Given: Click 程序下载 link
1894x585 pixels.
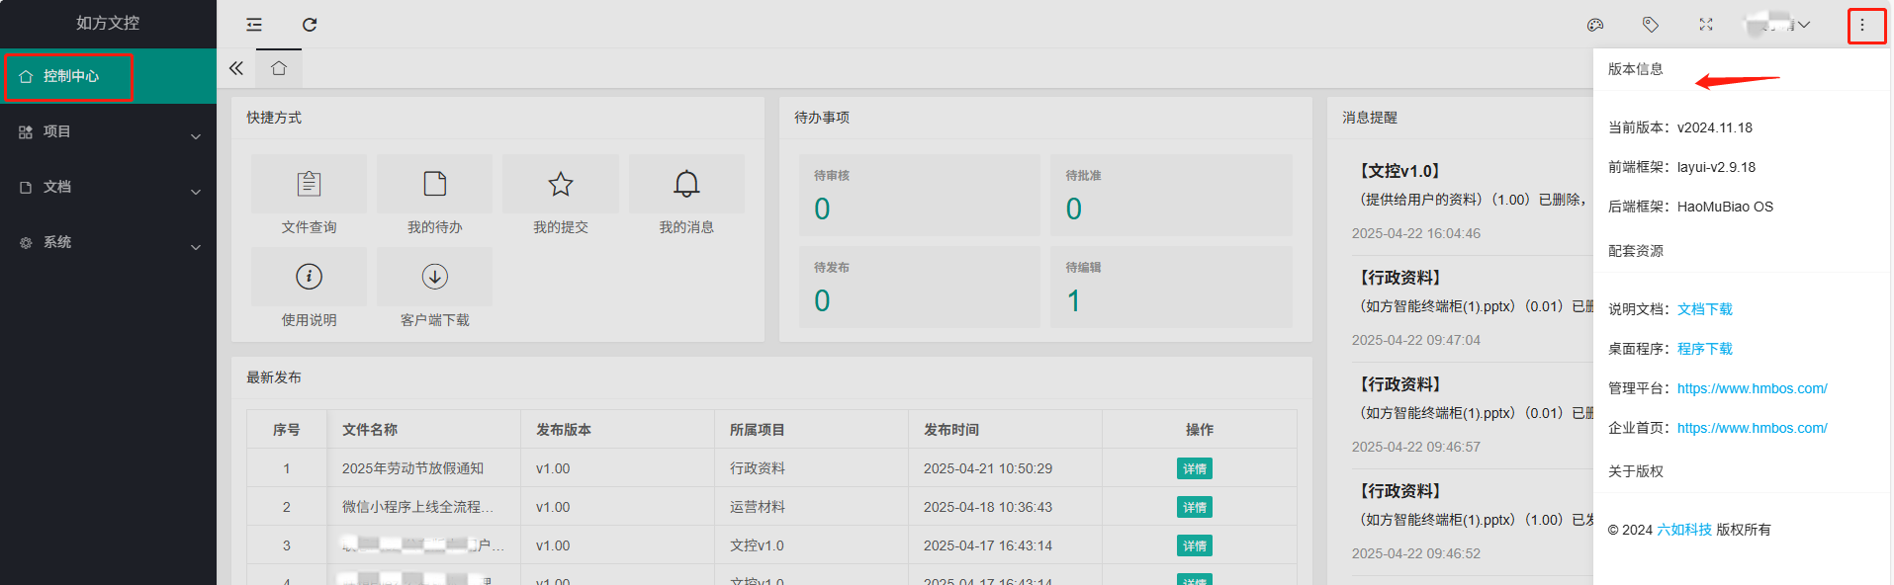Looking at the screenshot, I should point(1704,349).
